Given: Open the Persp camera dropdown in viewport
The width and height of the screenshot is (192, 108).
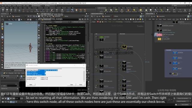Looking at the screenshot, I should 28,23.
